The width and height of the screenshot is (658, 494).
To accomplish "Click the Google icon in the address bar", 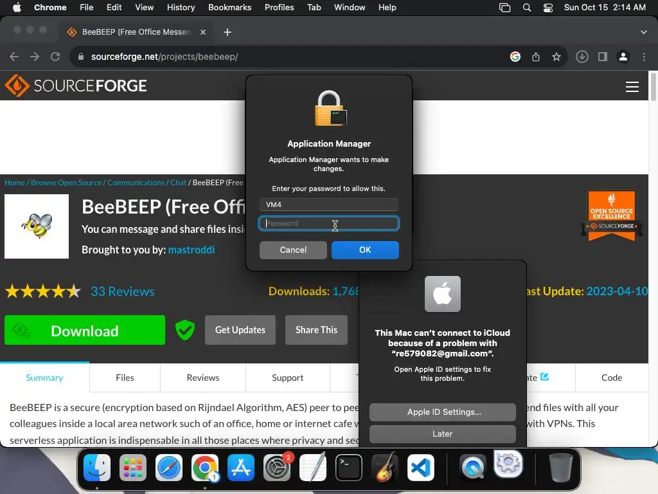I will (x=515, y=57).
